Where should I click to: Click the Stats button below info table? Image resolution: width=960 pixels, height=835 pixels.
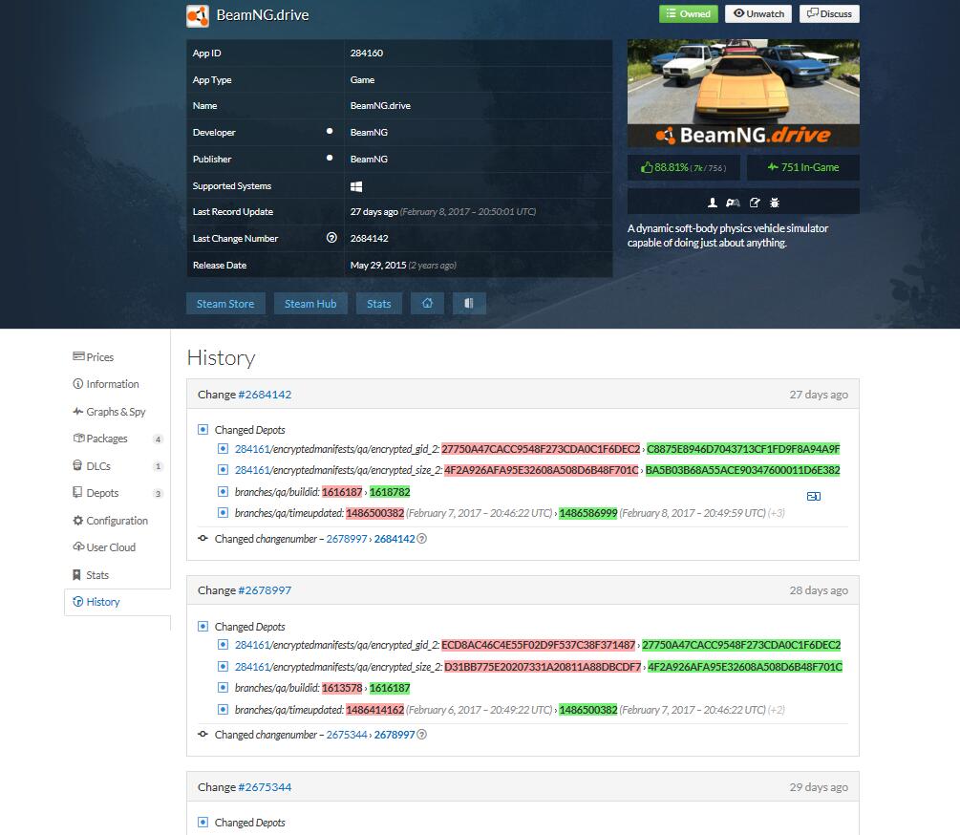click(379, 304)
